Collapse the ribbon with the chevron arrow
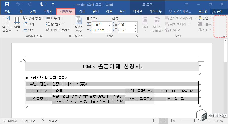228x124 pixels. [x=224, y=36]
